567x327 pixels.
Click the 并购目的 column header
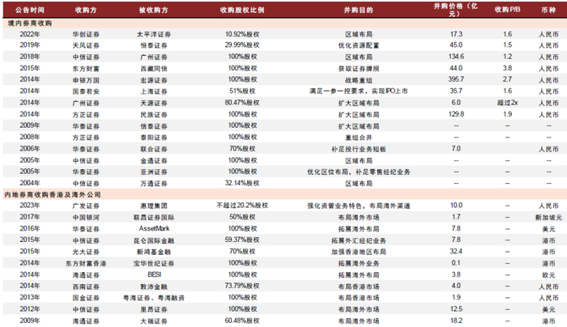click(x=358, y=10)
